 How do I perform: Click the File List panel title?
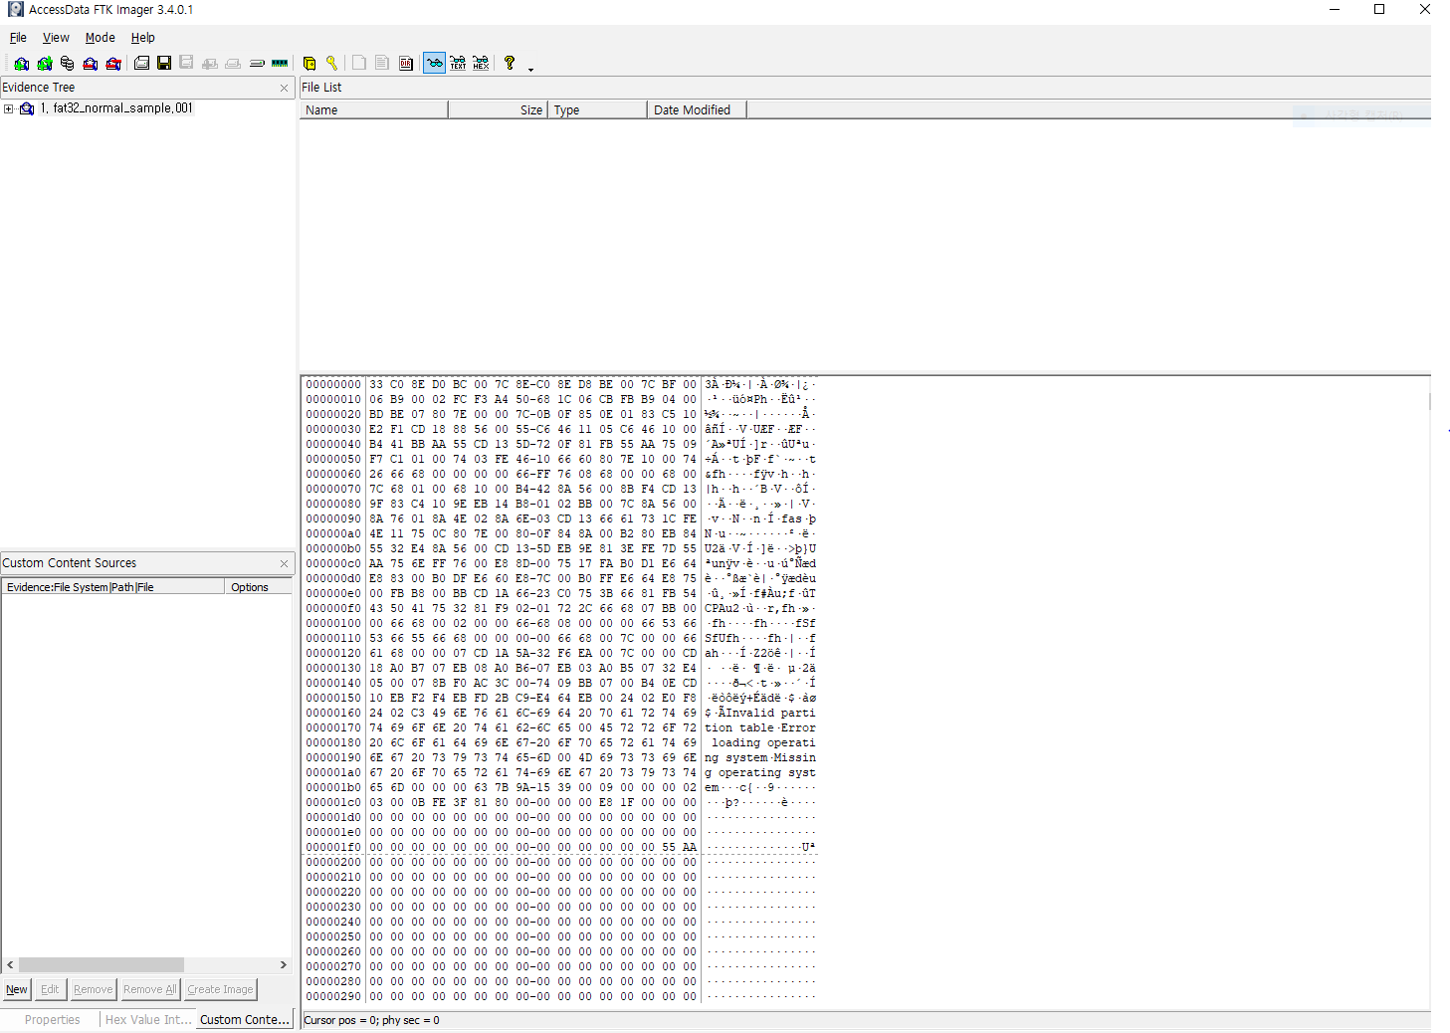321,88
